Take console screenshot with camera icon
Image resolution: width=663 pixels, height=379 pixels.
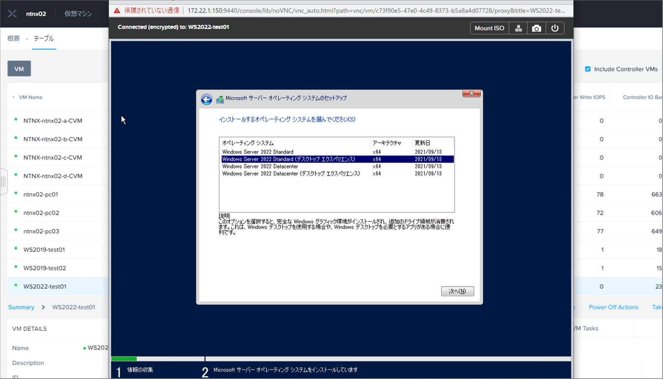tap(536, 28)
